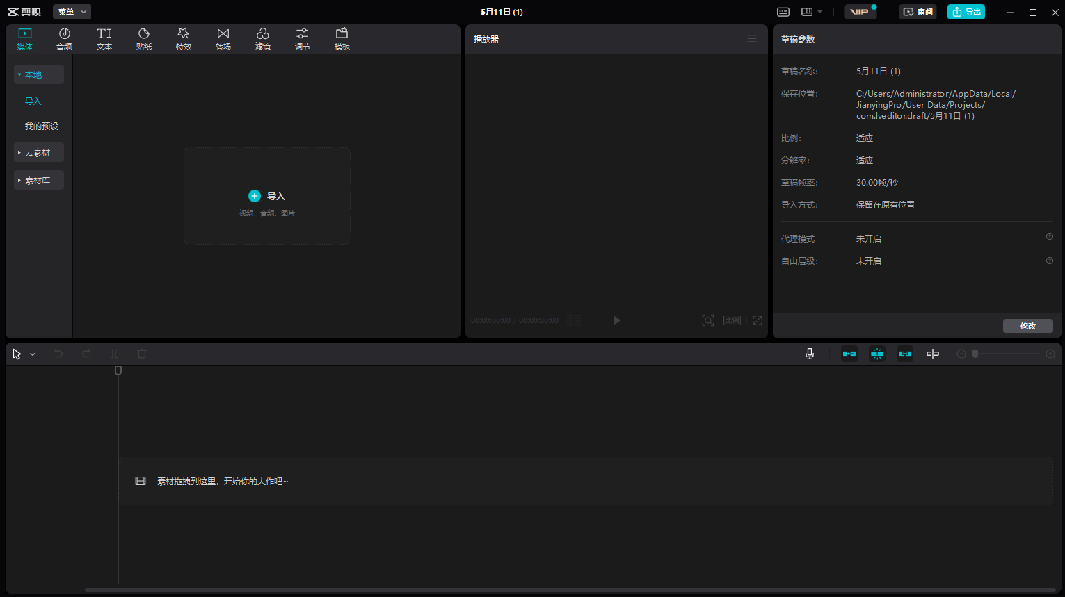This screenshot has height=597, width=1065.
Task: Open the 文本 text tab
Action: tap(104, 39)
